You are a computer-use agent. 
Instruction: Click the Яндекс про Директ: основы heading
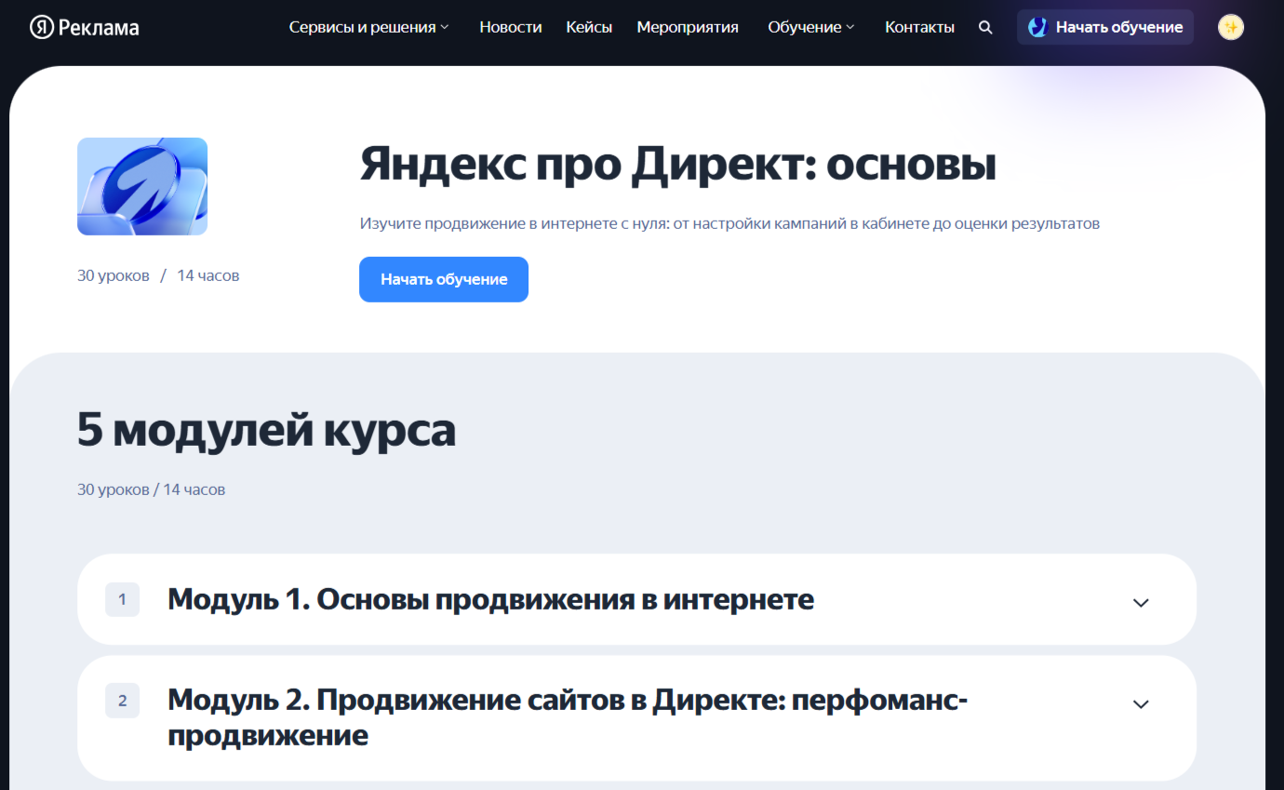[x=677, y=165]
